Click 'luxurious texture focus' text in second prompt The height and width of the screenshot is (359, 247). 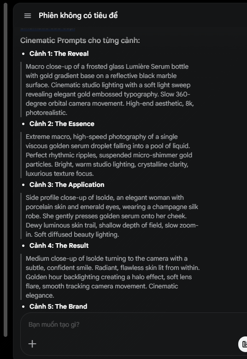pyautogui.click(x=60, y=174)
